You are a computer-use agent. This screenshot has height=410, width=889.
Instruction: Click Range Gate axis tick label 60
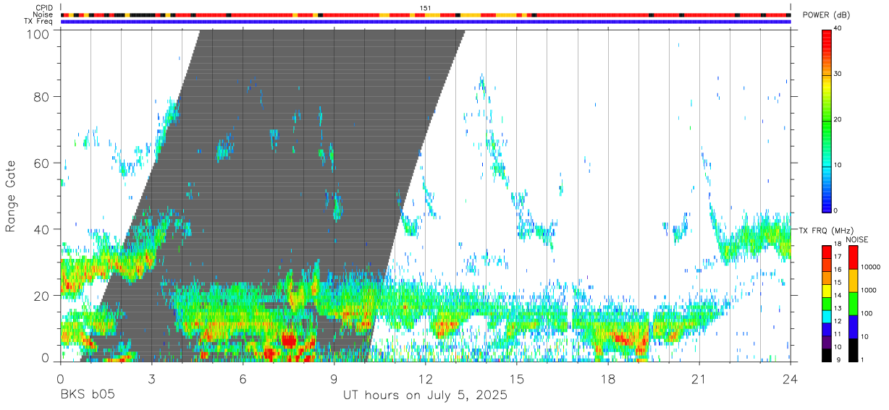pyautogui.click(x=42, y=163)
